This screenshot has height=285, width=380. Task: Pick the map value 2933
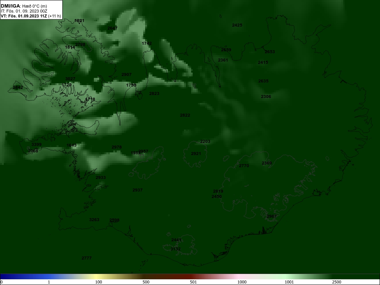click(101, 177)
